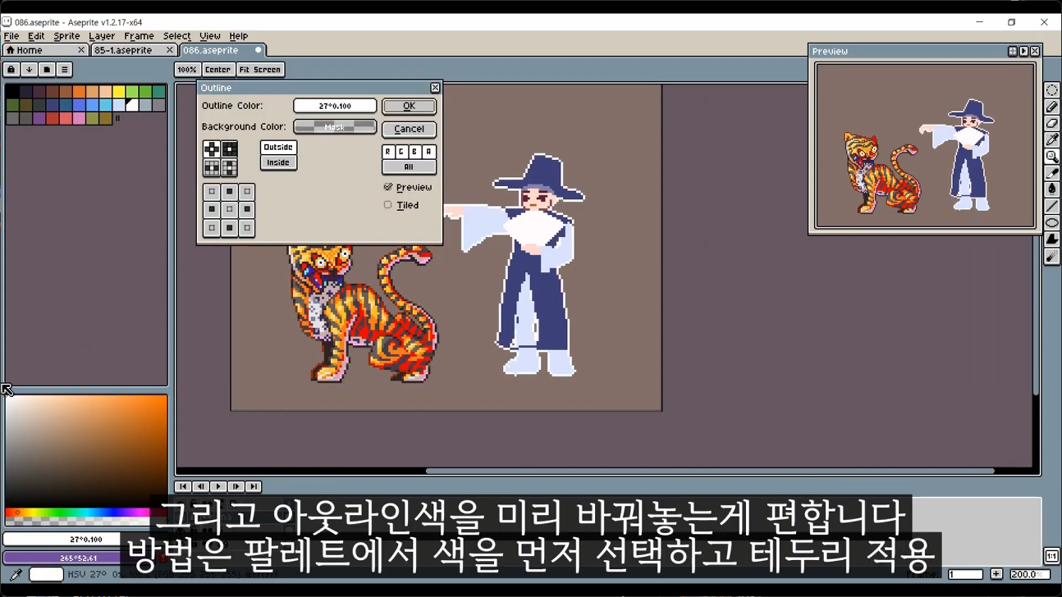This screenshot has height=597, width=1062.
Task: Select the Contour tool
Action: coord(1051,239)
